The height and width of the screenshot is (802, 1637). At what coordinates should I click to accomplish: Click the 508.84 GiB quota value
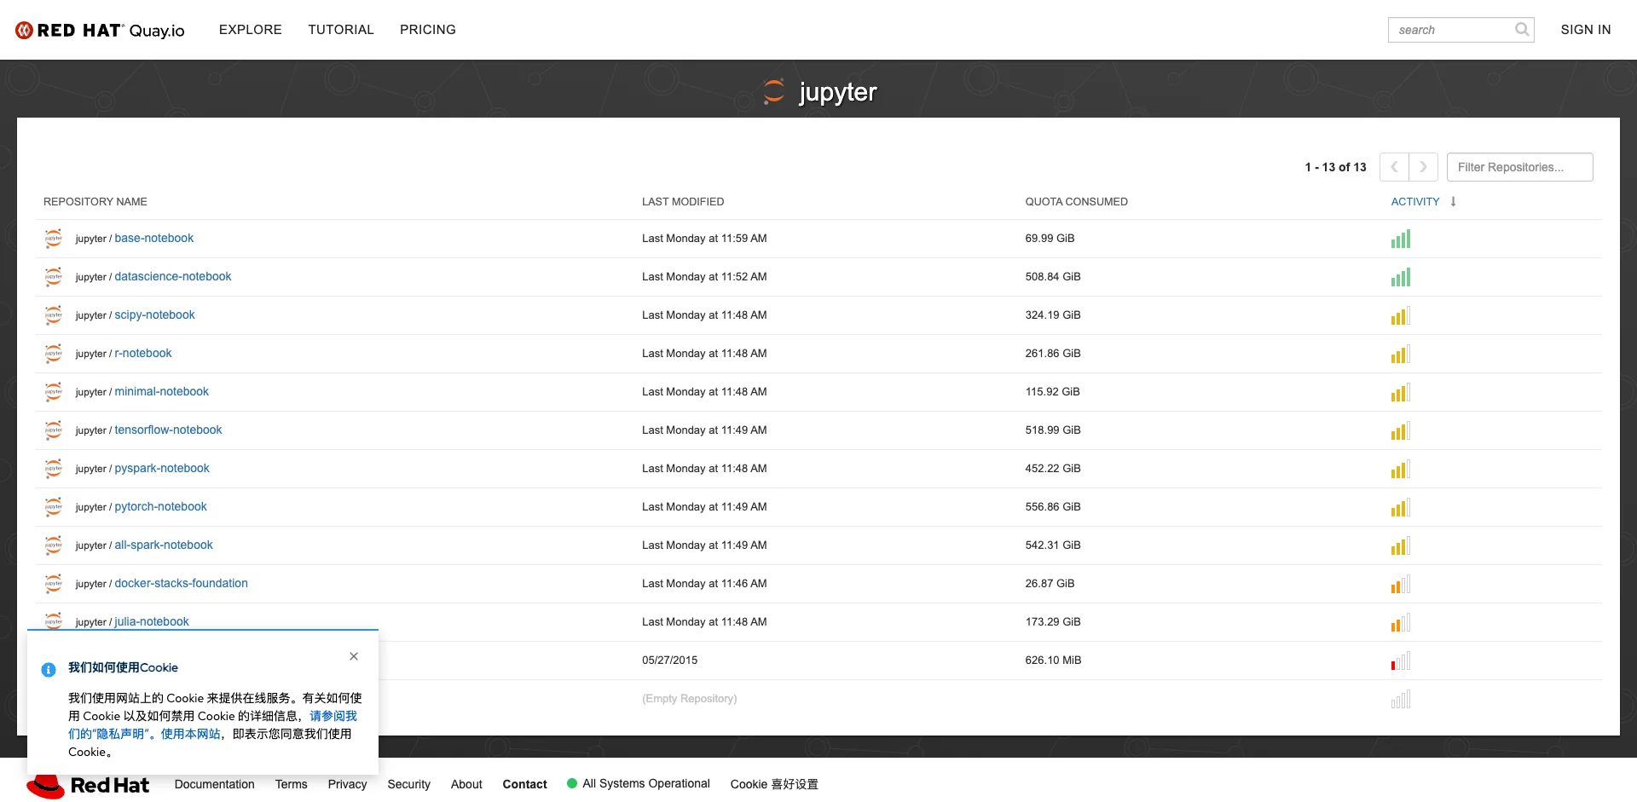[x=1053, y=277]
